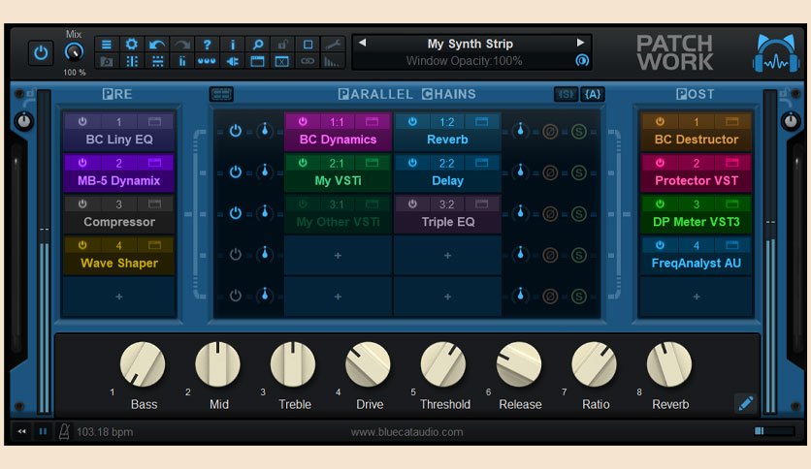The image size is (811, 469).
Task: Click the chain link icon
Action: coord(308,61)
